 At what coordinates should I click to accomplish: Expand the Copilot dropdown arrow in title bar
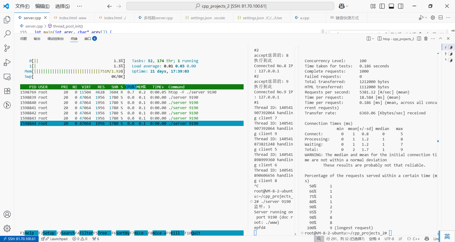pos(347,6)
